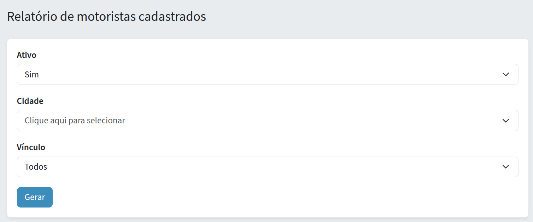Click the "Vínculo" field label
Viewport: 533px width, 222px height.
tap(31, 147)
